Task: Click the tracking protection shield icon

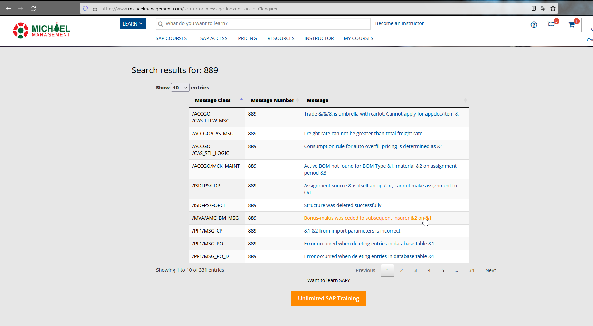Action: (85, 8)
